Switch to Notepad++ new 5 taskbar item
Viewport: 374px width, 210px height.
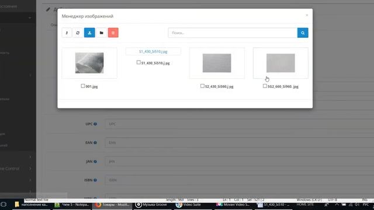pos(71,205)
